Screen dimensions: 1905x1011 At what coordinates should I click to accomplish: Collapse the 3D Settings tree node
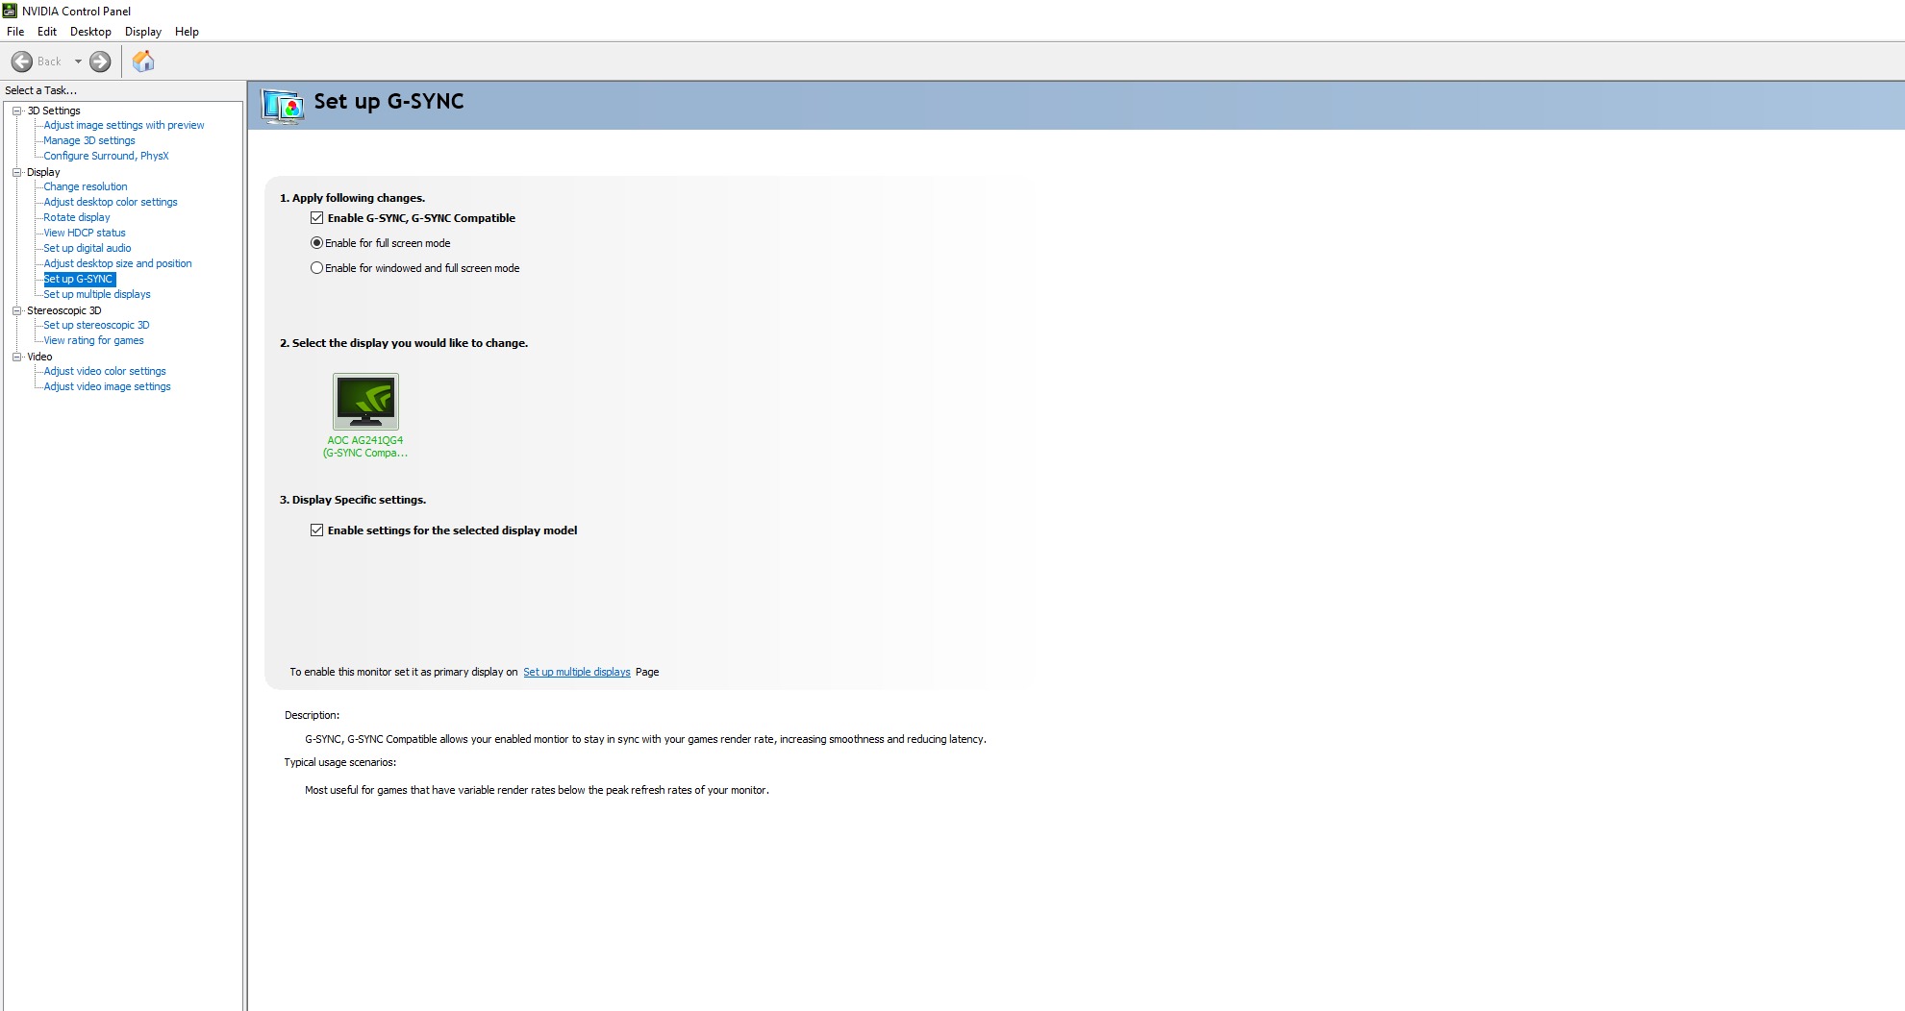click(16, 111)
